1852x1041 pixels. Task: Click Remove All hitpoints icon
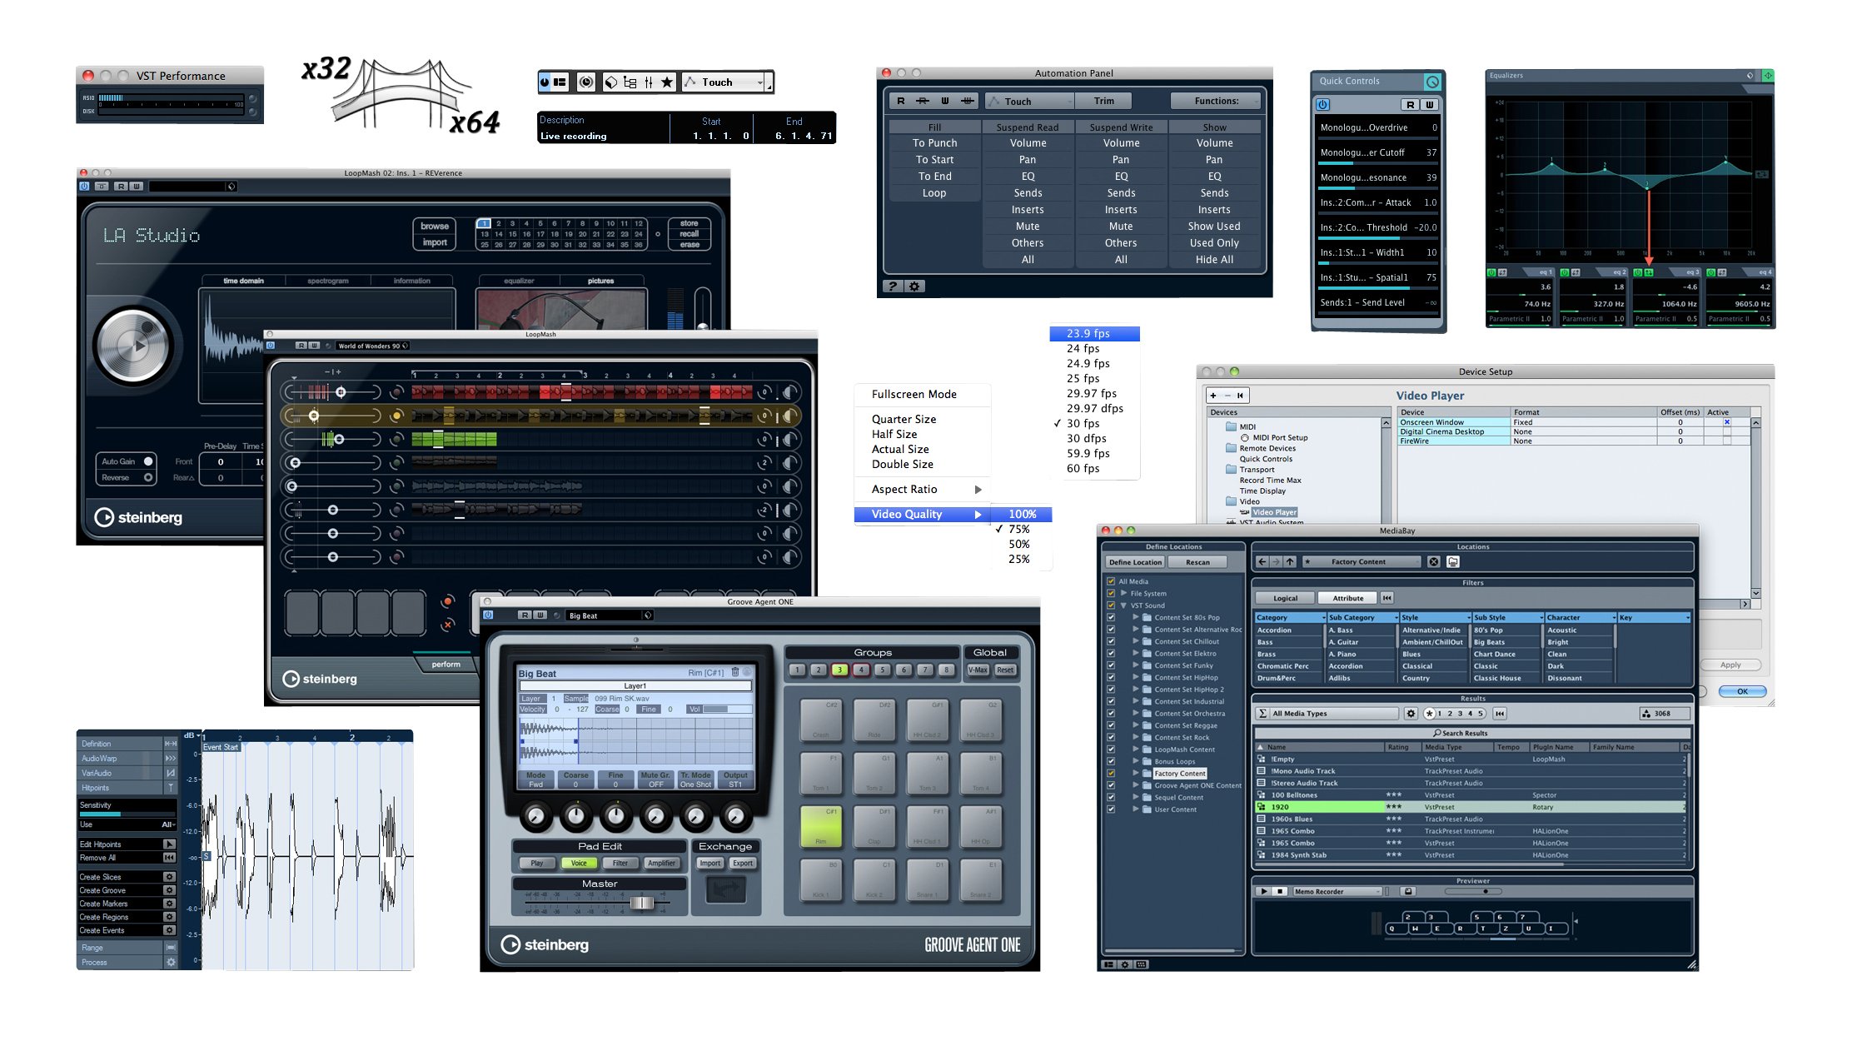(169, 858)
